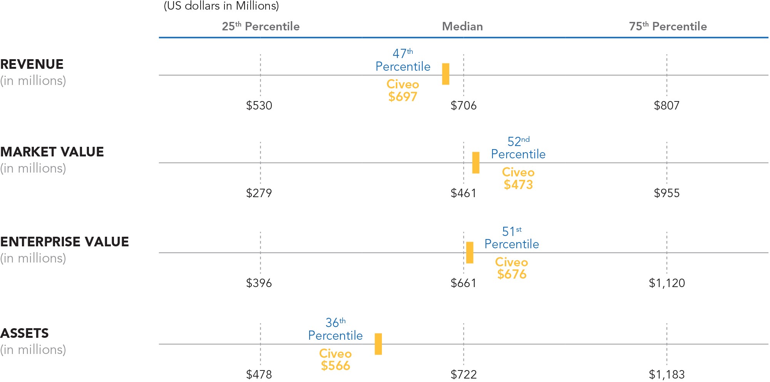The image size is (770, 382).
Task: Click the yellow Civeo marker on Enterprise Value row
Action: pos(470,252)
